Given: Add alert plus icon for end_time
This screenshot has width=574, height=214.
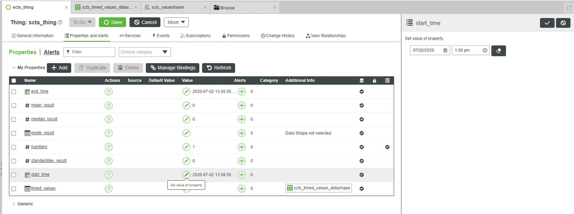Looking at the screenshot, I should point(241,91).
